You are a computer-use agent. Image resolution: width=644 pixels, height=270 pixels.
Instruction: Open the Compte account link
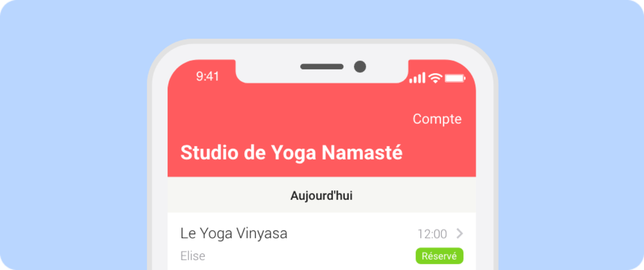tap(437, 119)
